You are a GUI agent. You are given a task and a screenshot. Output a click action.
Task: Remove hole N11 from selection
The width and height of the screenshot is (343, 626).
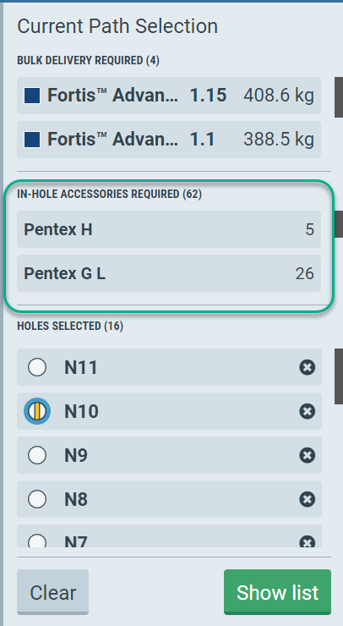[x=308, y=367]
